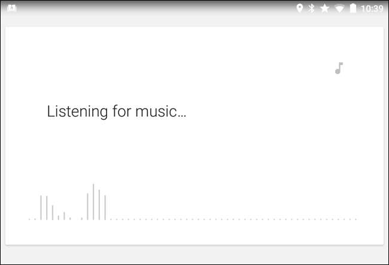Click the tallest bar in the sound waveform
Screen dimensions: 389x265
tap(93, 202)
